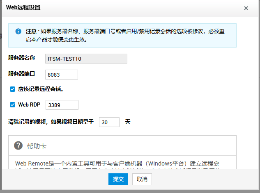Toggle the 应该记录远程会话 checkbox
Viewport: 260px width, 193px height.
(x=12, y=89)
